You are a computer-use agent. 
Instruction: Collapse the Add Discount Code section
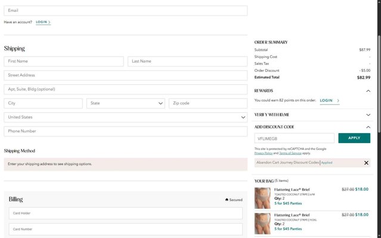pos(368,127)
